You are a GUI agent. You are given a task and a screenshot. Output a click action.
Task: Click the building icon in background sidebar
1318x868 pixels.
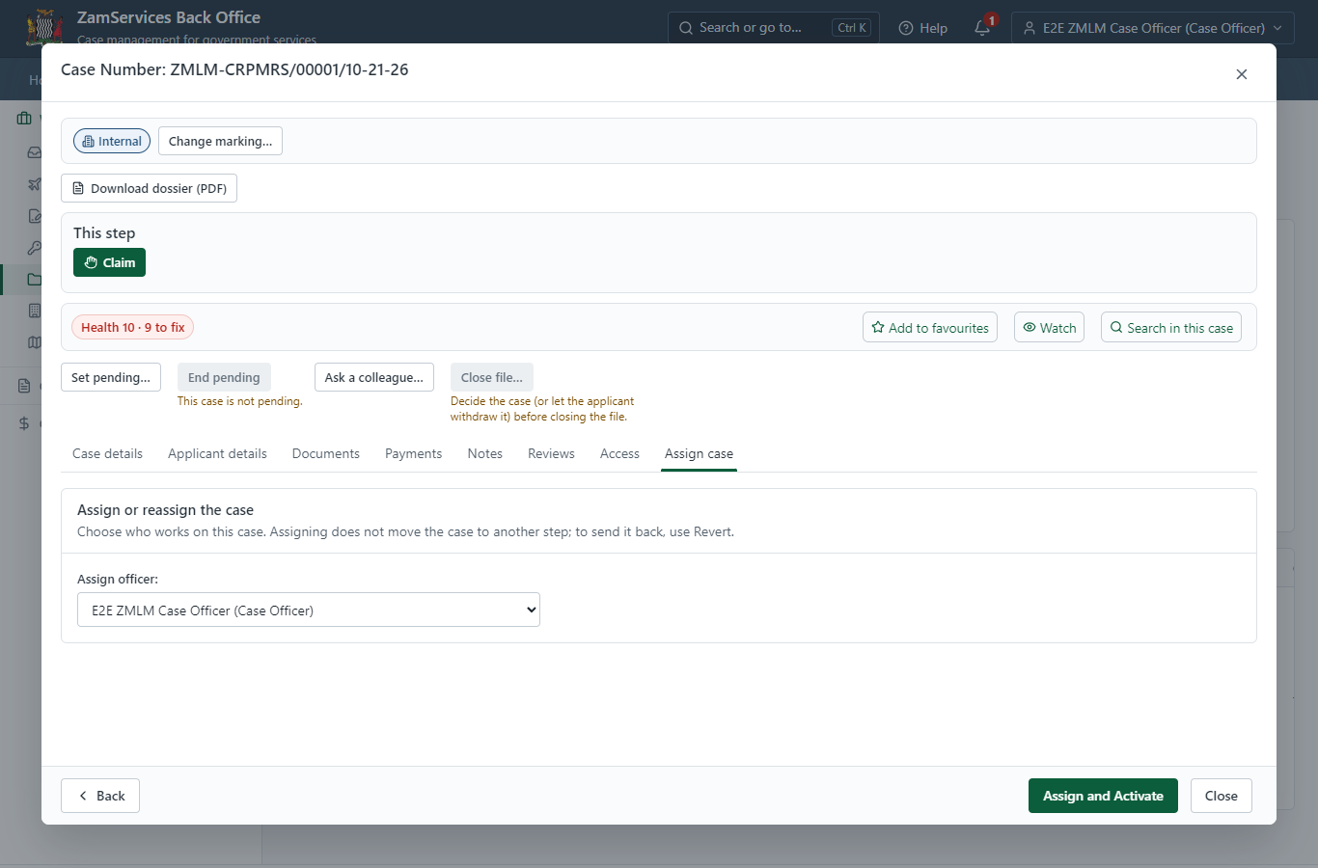(35, 311)
